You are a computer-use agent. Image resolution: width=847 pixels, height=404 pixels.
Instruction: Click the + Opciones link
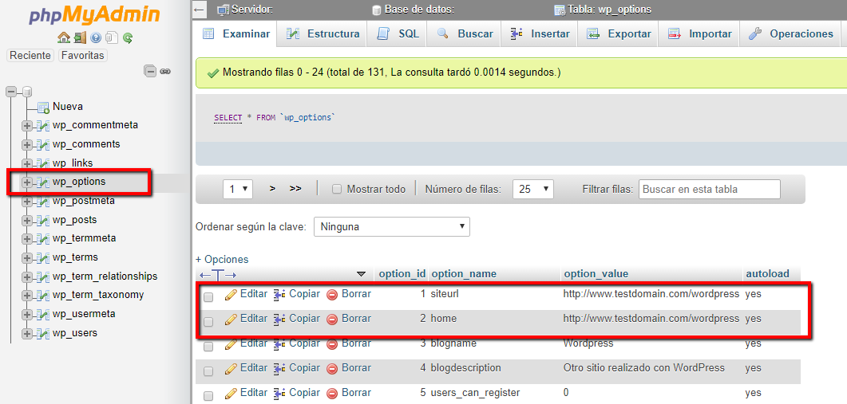[x=222, y=260]
